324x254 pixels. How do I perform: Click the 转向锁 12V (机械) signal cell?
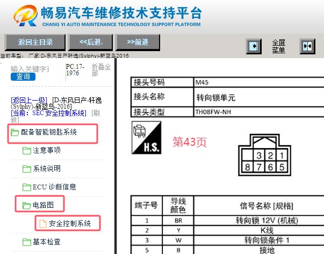tap(259, 221)
